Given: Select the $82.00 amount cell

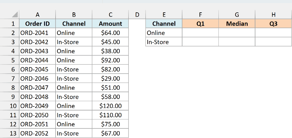Looking at the screenshot, I should tap(110, 69).
